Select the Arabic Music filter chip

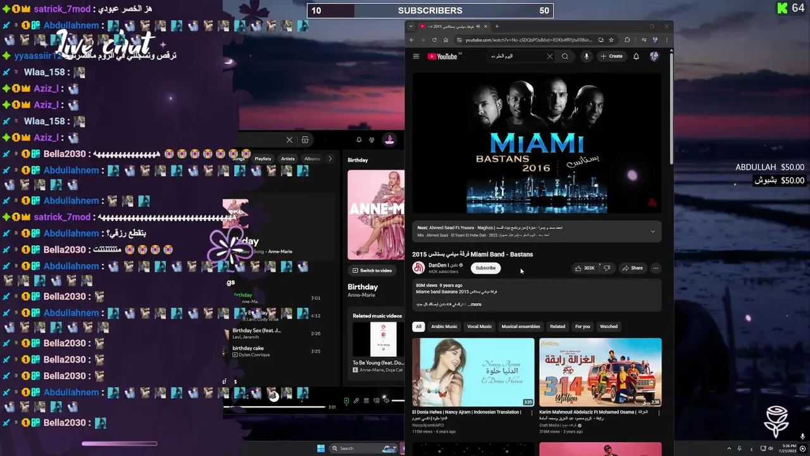click(x=444, y=326)
